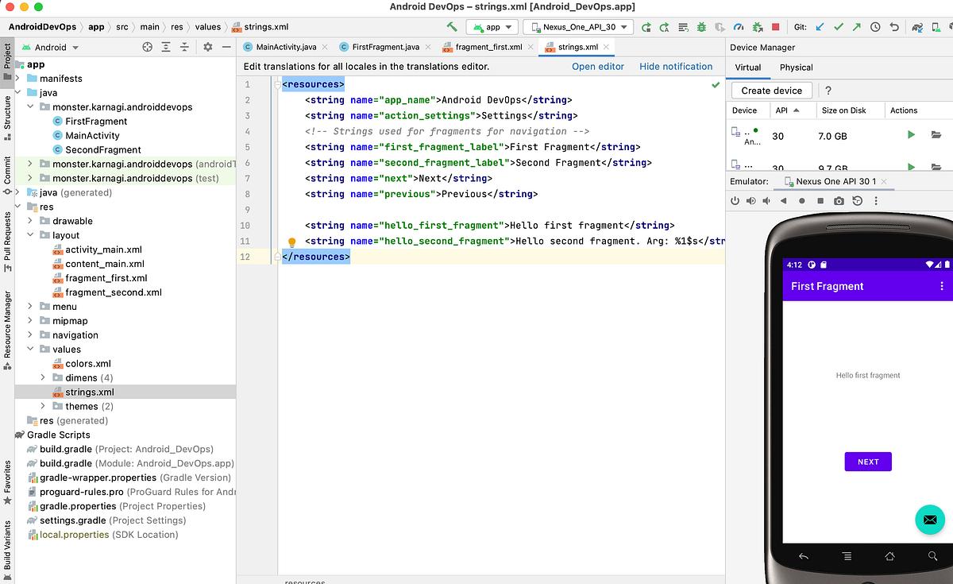Image resolution: width=953 pixels, height=584 pixels.
Task: Stop the running app with red square icon
Action: coord(776,26)
